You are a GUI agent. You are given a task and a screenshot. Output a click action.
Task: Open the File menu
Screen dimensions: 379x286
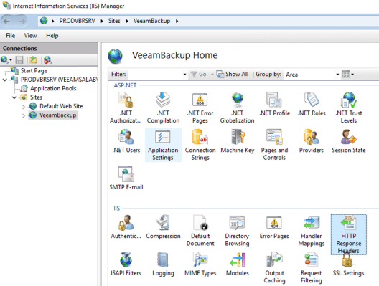(10, 36)
